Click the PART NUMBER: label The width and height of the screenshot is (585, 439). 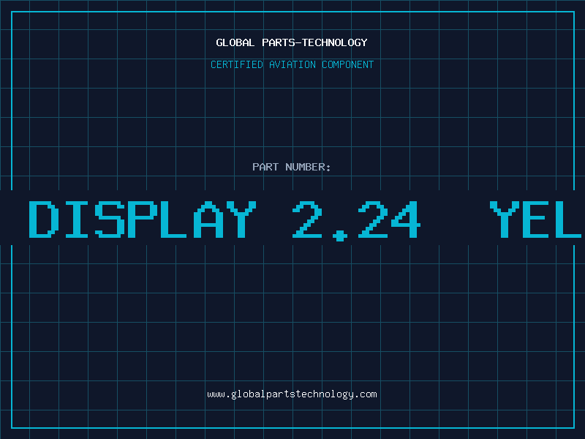click(292, 167)
